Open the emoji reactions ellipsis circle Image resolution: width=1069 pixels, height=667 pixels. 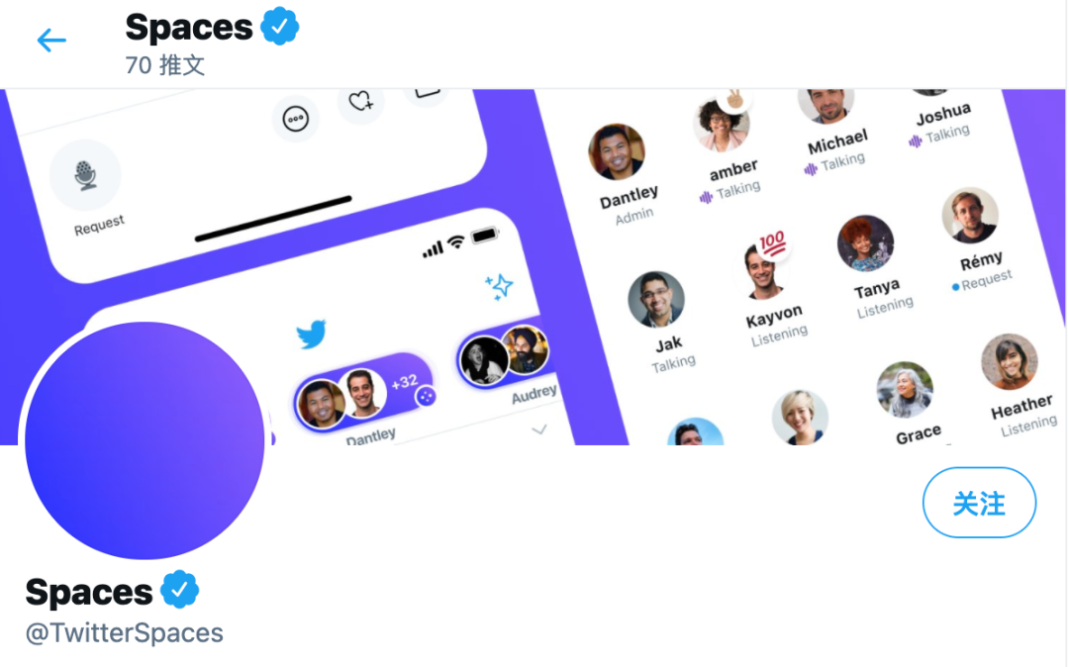click(x=295, y=117)
